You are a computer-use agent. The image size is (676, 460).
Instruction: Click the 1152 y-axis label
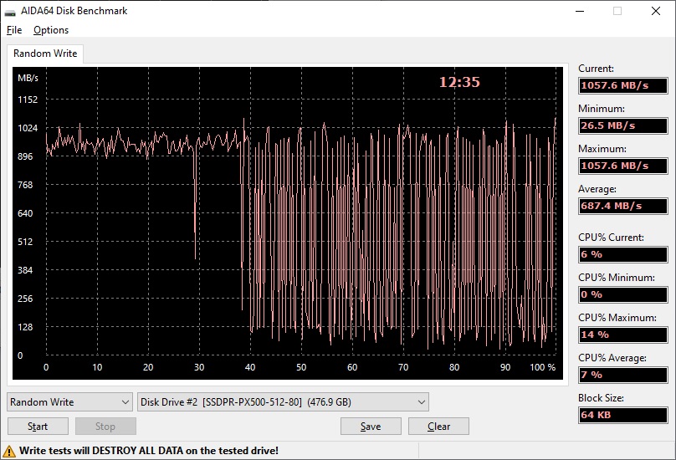[28, 100]
